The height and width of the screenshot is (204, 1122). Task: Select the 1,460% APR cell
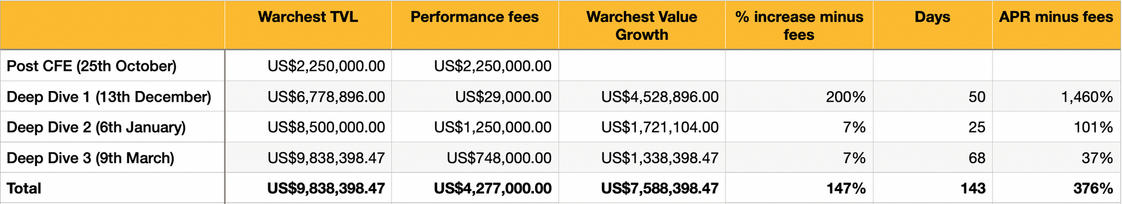[1056, 97]
